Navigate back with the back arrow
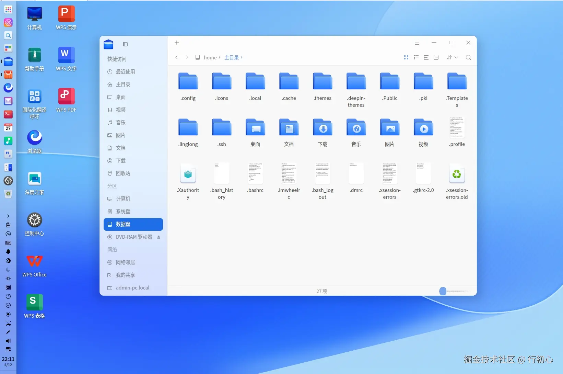 pyautogui.click(x=177, y=57)
